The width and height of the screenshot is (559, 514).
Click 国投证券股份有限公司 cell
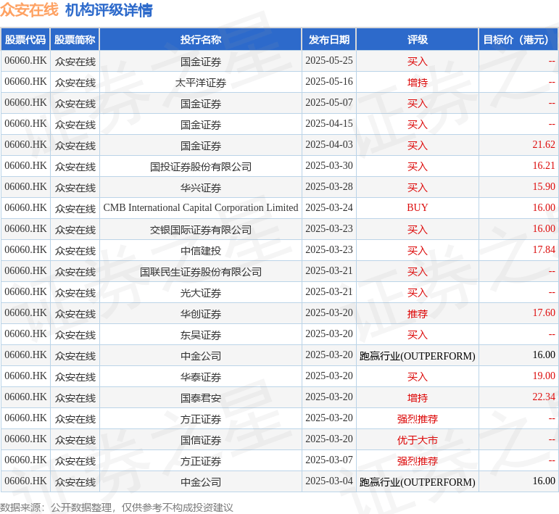(x=201, y=167)
